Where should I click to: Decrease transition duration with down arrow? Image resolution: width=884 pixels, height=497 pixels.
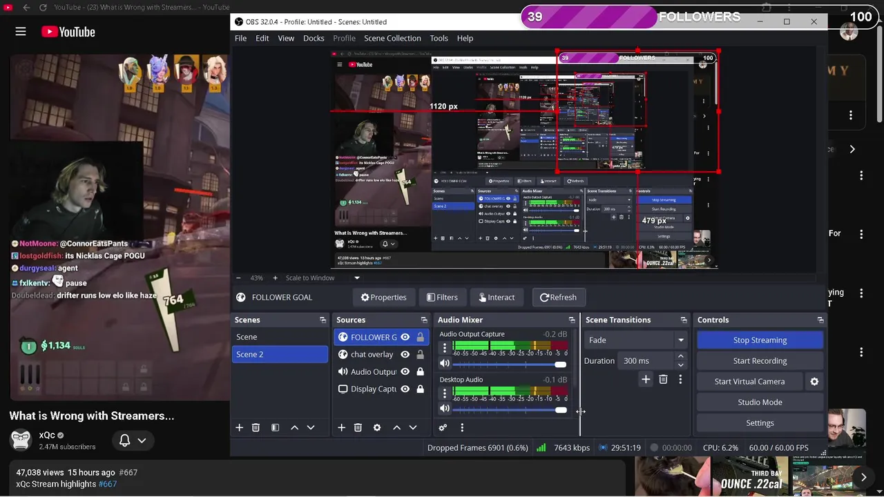coord(680,364)
